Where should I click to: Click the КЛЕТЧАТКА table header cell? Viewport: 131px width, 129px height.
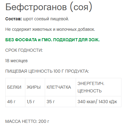(x=60, y=87)
